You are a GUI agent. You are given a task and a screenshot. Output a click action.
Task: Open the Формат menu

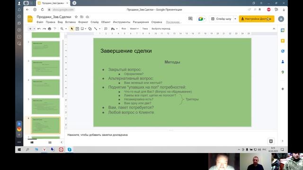(x=83, y=22)
